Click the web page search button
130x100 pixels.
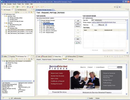tap(120, 67)
